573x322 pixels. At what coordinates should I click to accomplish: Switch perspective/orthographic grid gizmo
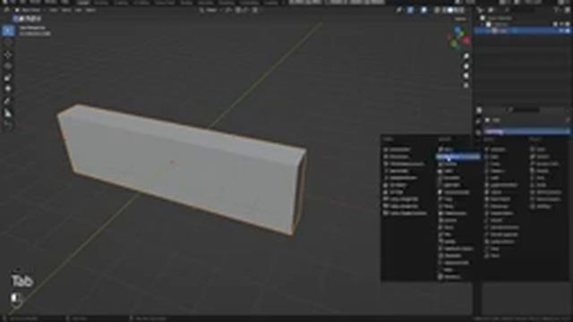pyautogui.click(x=466, y=86)
